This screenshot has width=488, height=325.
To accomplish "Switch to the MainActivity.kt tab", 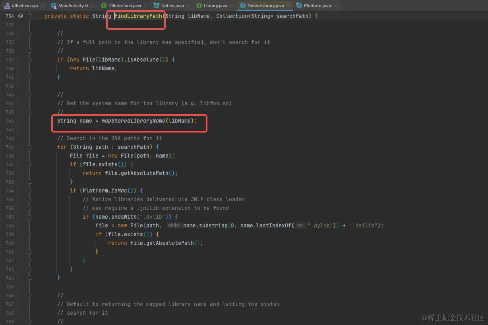I will tap(74, 6).
